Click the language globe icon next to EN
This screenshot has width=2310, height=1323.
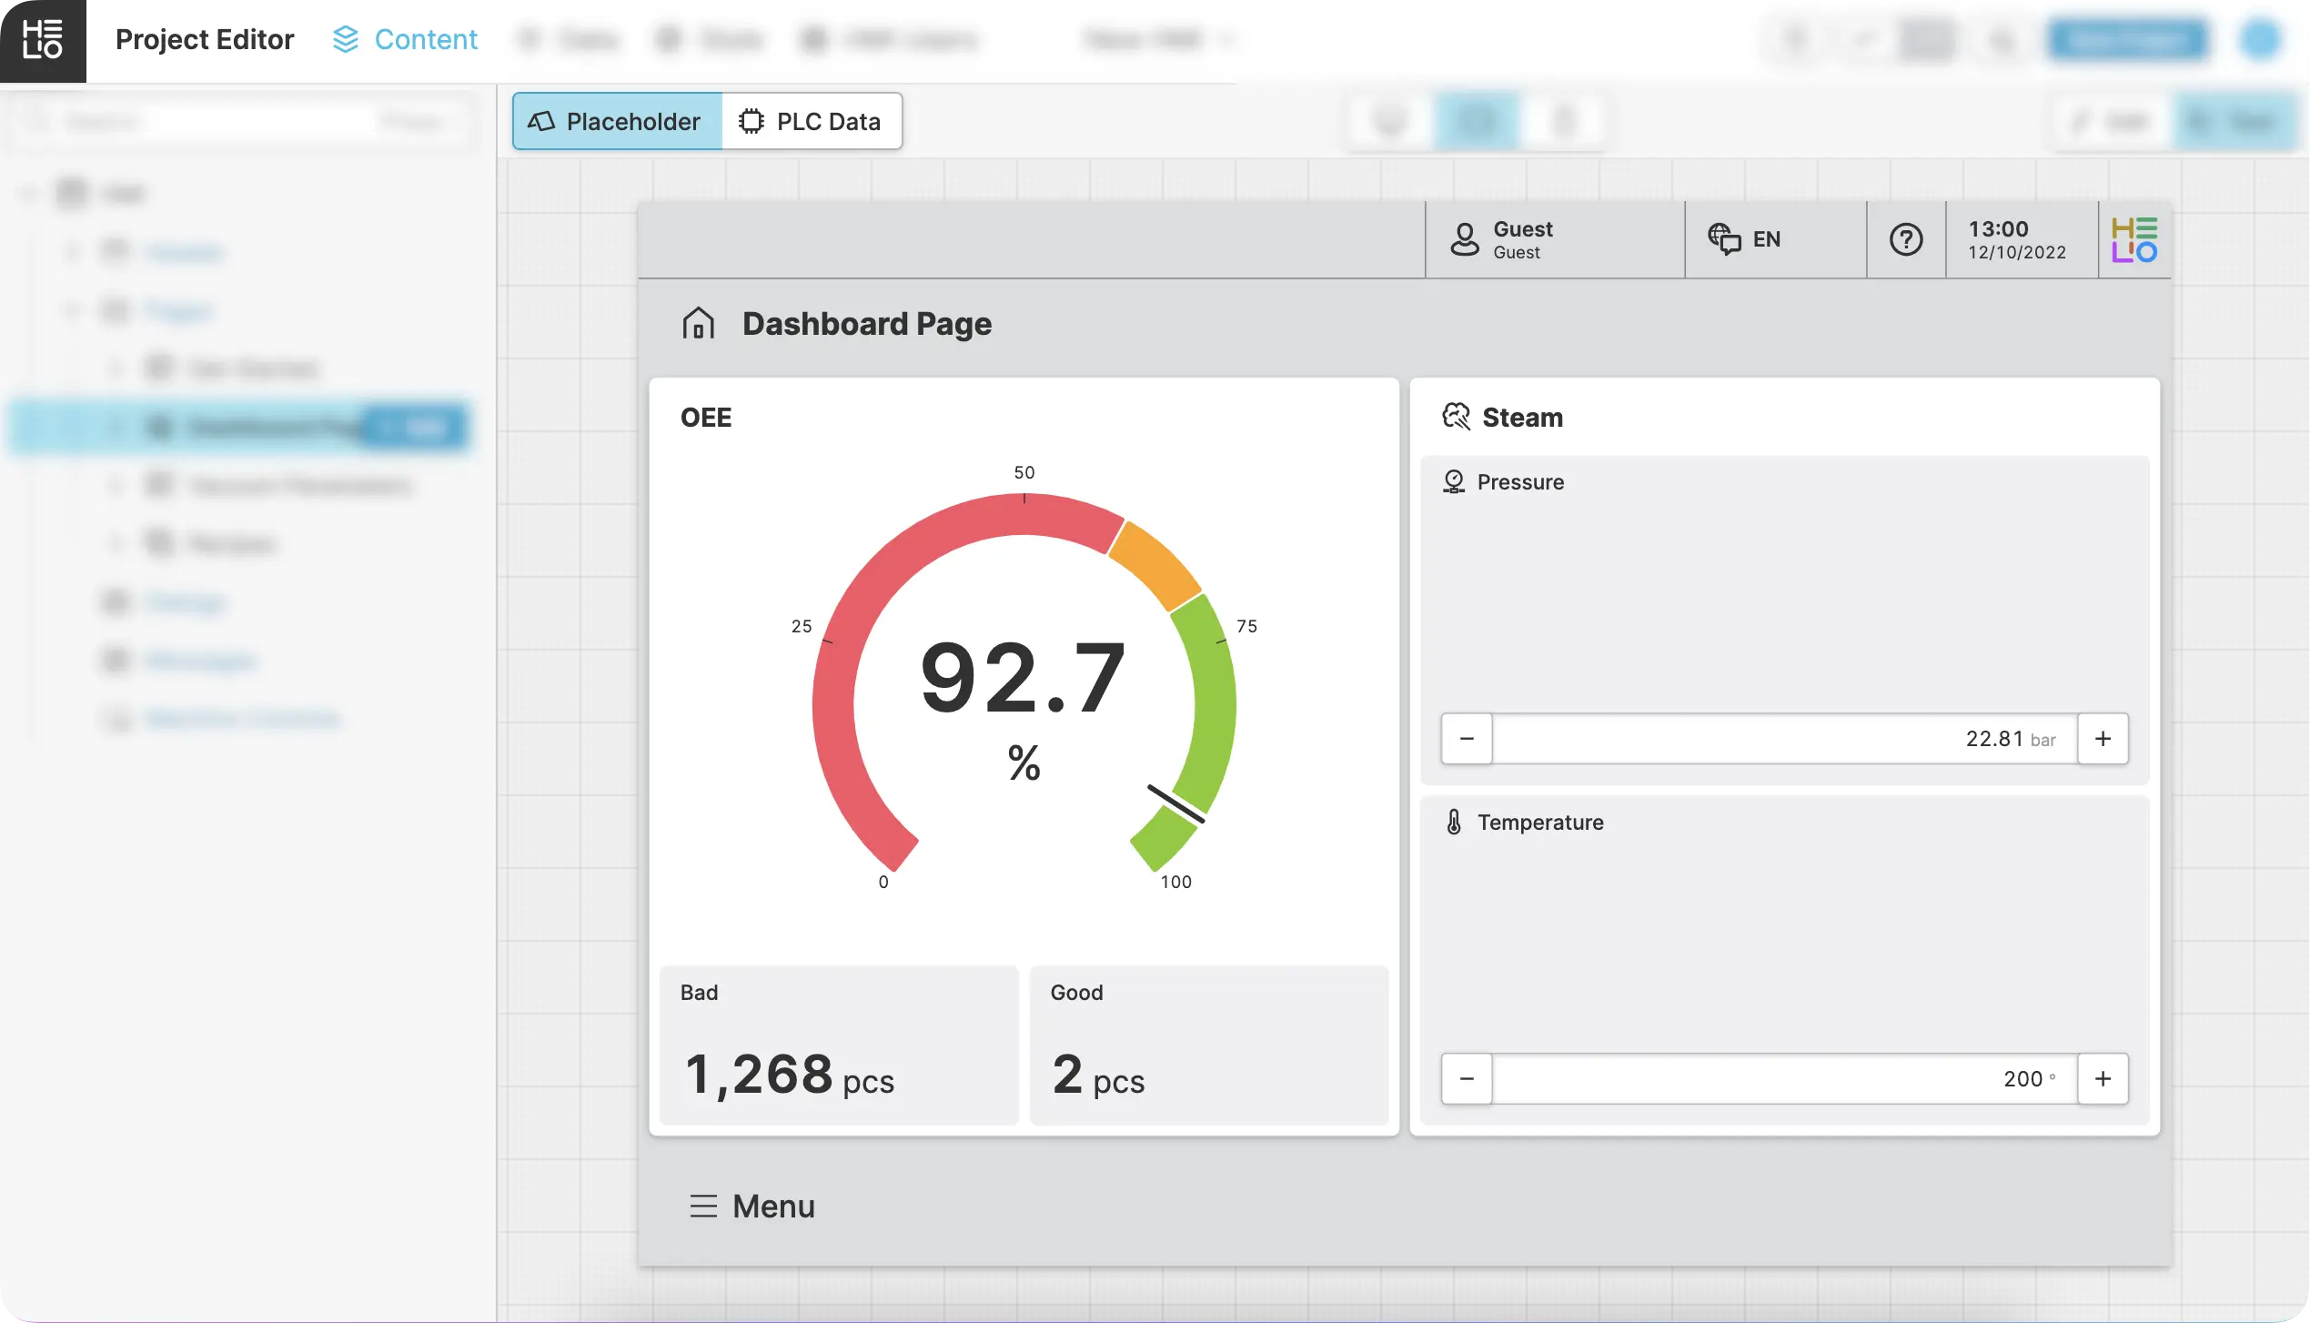coord(1723,239)
